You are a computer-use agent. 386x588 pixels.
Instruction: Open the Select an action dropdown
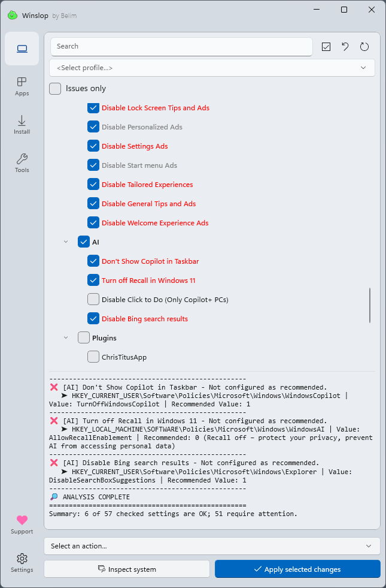pos(212,546)
